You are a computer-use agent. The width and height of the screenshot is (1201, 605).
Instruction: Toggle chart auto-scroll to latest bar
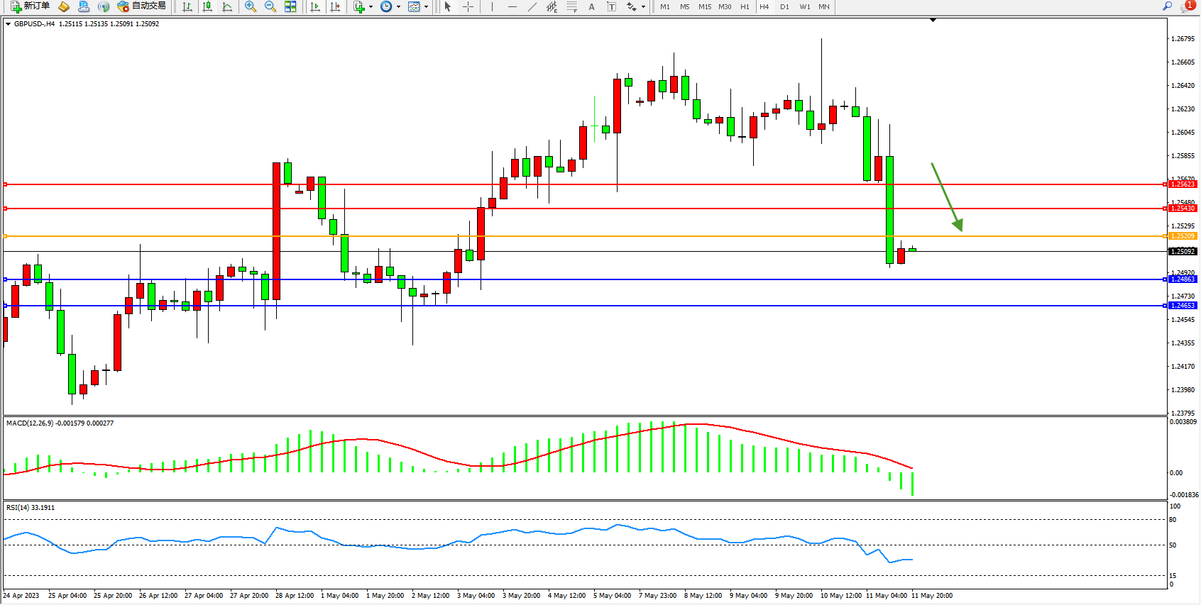coord(315,6)
